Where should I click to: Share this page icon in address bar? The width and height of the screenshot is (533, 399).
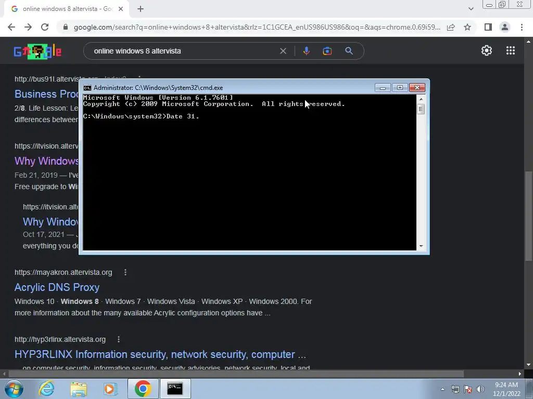click(x=451, y=27)
